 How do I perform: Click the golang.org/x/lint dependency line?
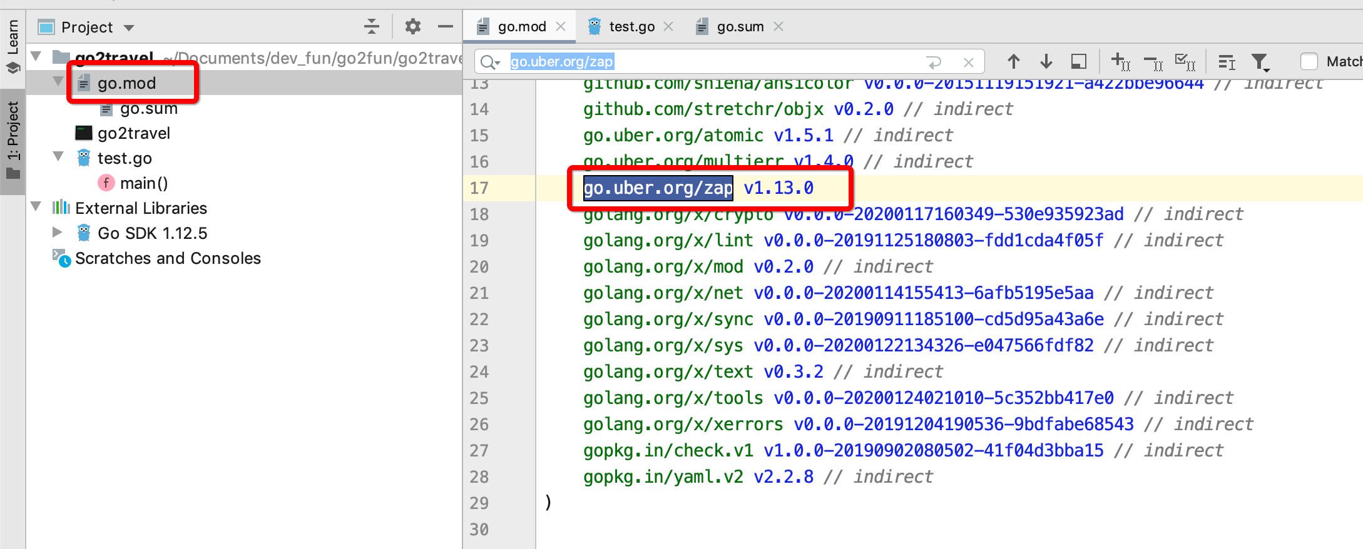(x=903, y=240)
